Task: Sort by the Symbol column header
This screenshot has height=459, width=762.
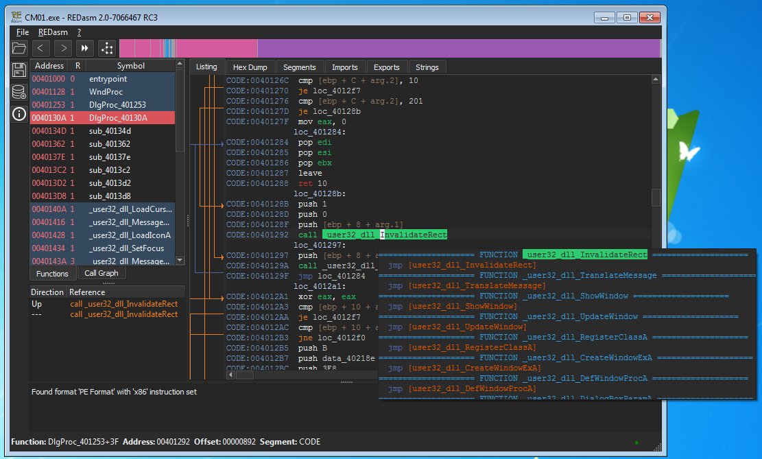Action: [131, 66]
